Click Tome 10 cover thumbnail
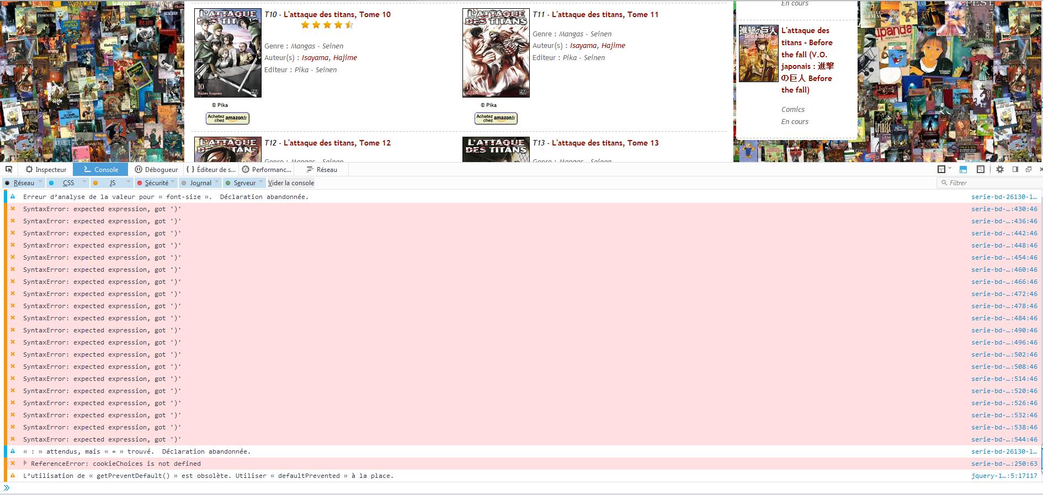The image size is (1043, 495). (228, 53)
